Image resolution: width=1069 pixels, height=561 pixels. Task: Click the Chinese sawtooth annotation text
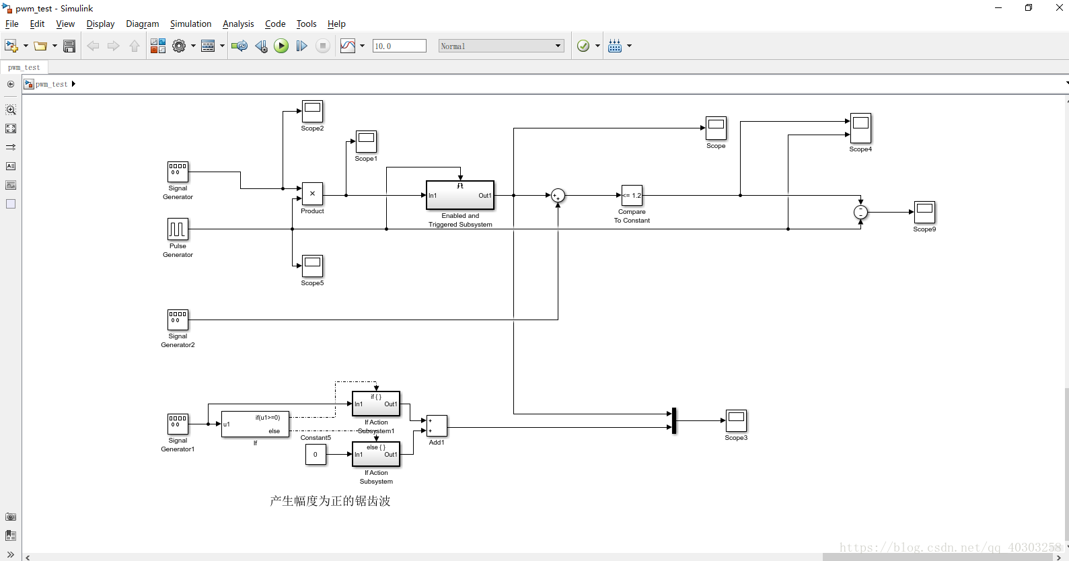pos(330,501)
